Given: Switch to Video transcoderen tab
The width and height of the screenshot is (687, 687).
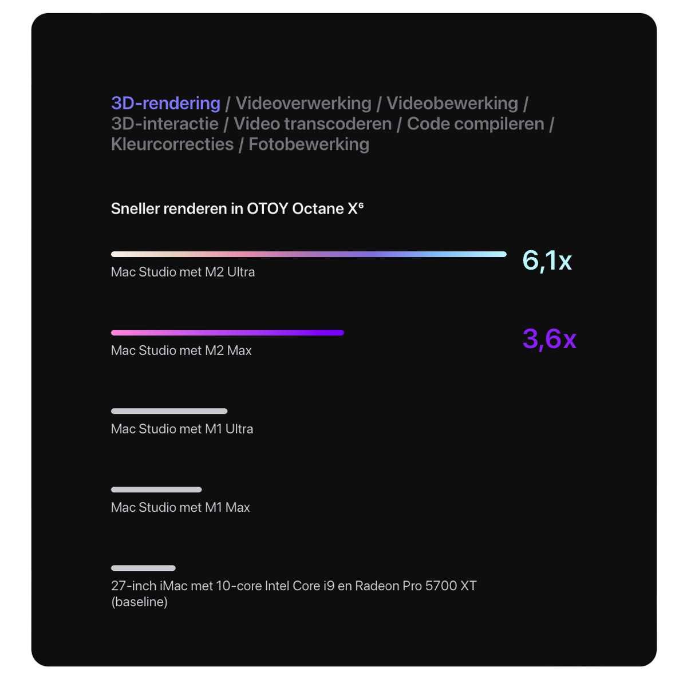Looking at the screenshot, I should (x=313, y=124).
